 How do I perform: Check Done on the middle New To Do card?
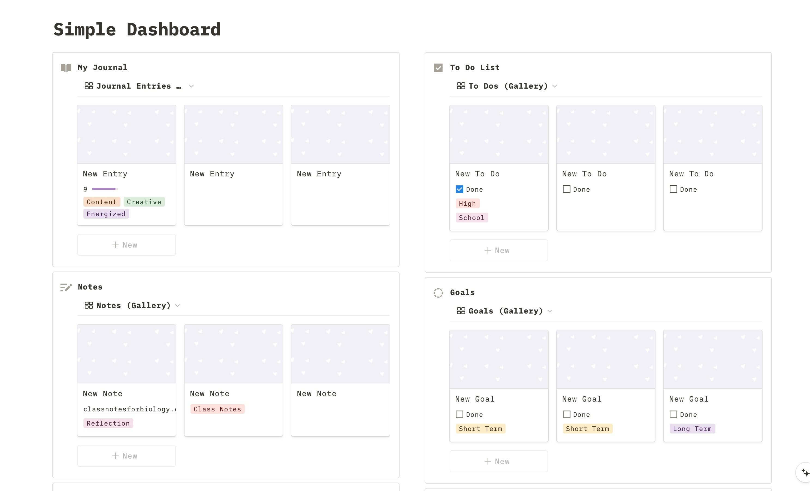tap(566, 189)
